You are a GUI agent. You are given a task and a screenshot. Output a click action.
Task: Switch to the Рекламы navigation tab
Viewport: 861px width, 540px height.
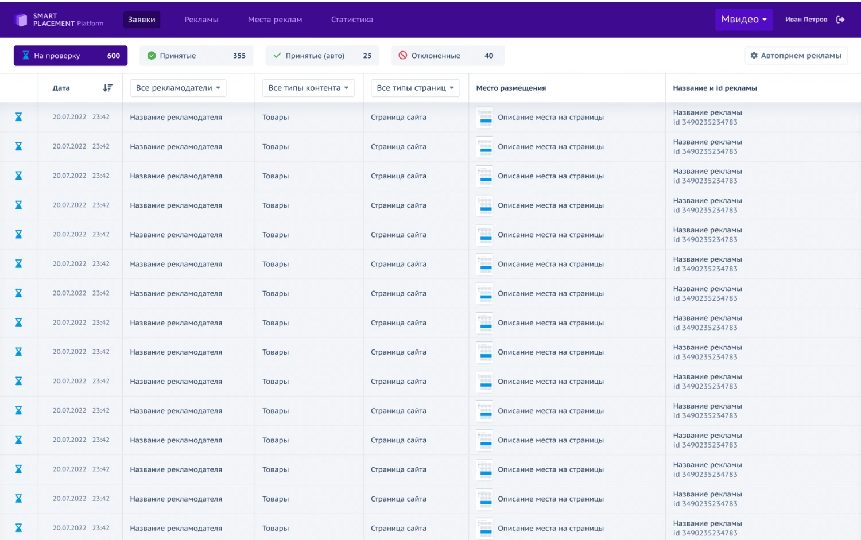(201, 20)
